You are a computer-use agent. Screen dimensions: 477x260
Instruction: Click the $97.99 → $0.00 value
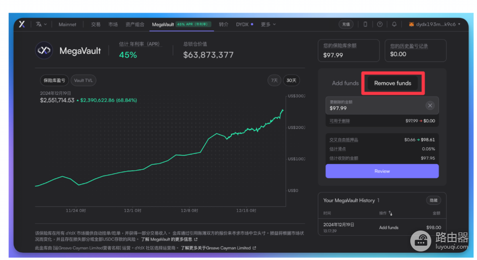420,121
